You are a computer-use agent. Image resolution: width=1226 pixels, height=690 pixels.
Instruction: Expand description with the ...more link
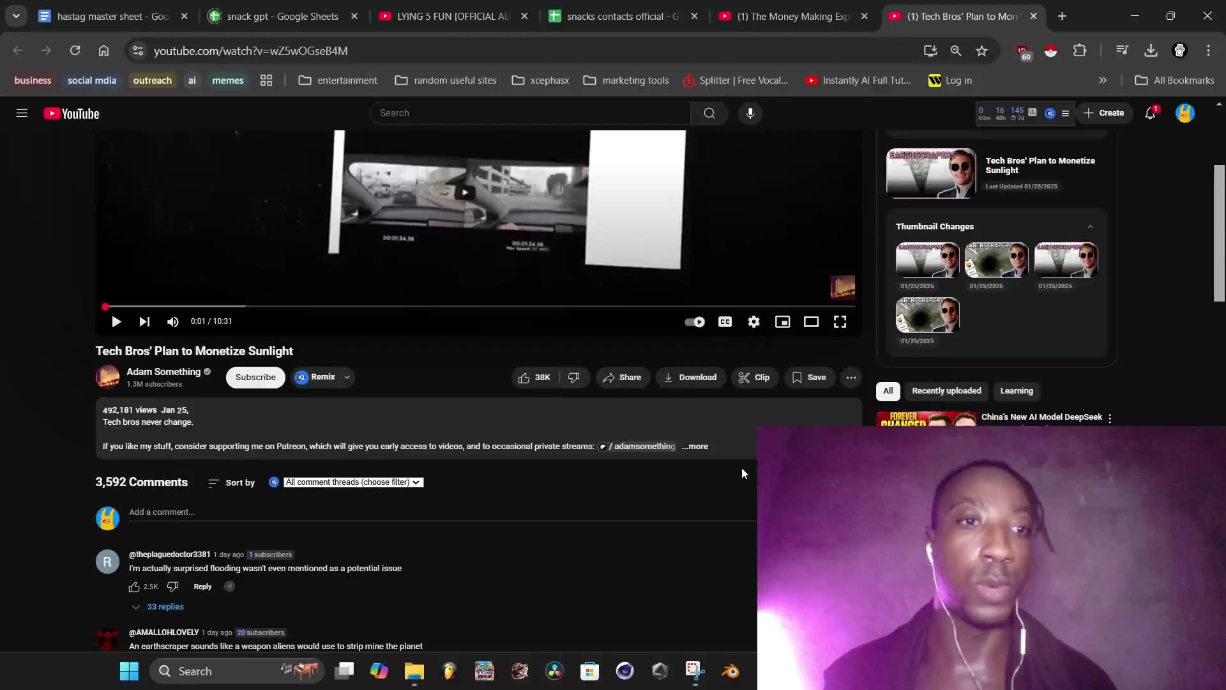pos(695,447)
